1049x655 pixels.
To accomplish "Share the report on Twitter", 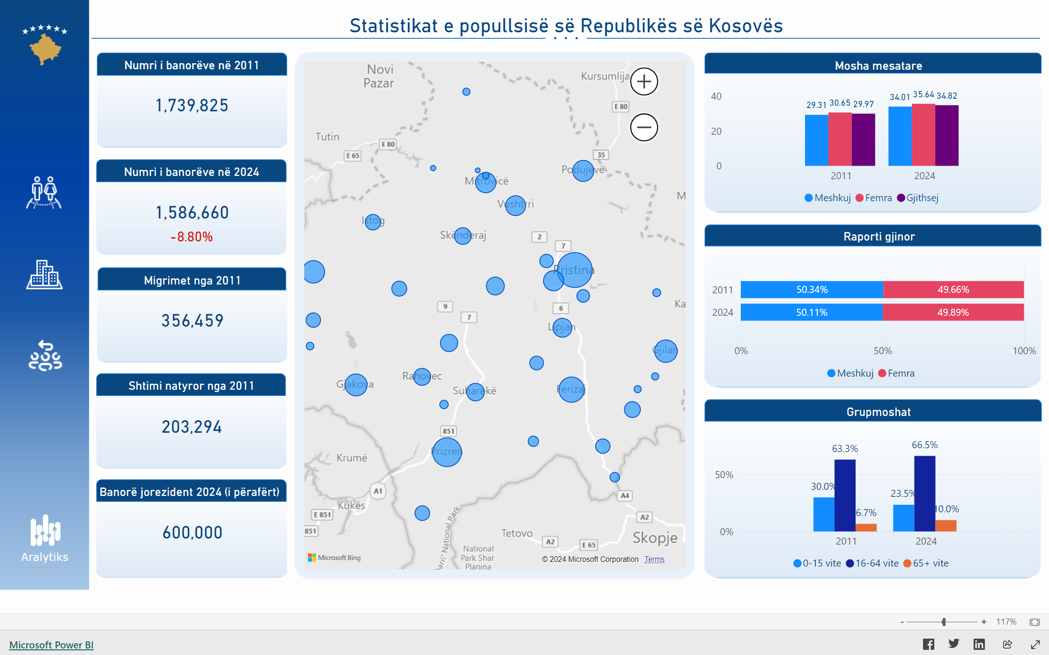I will (x=953, y=644).
